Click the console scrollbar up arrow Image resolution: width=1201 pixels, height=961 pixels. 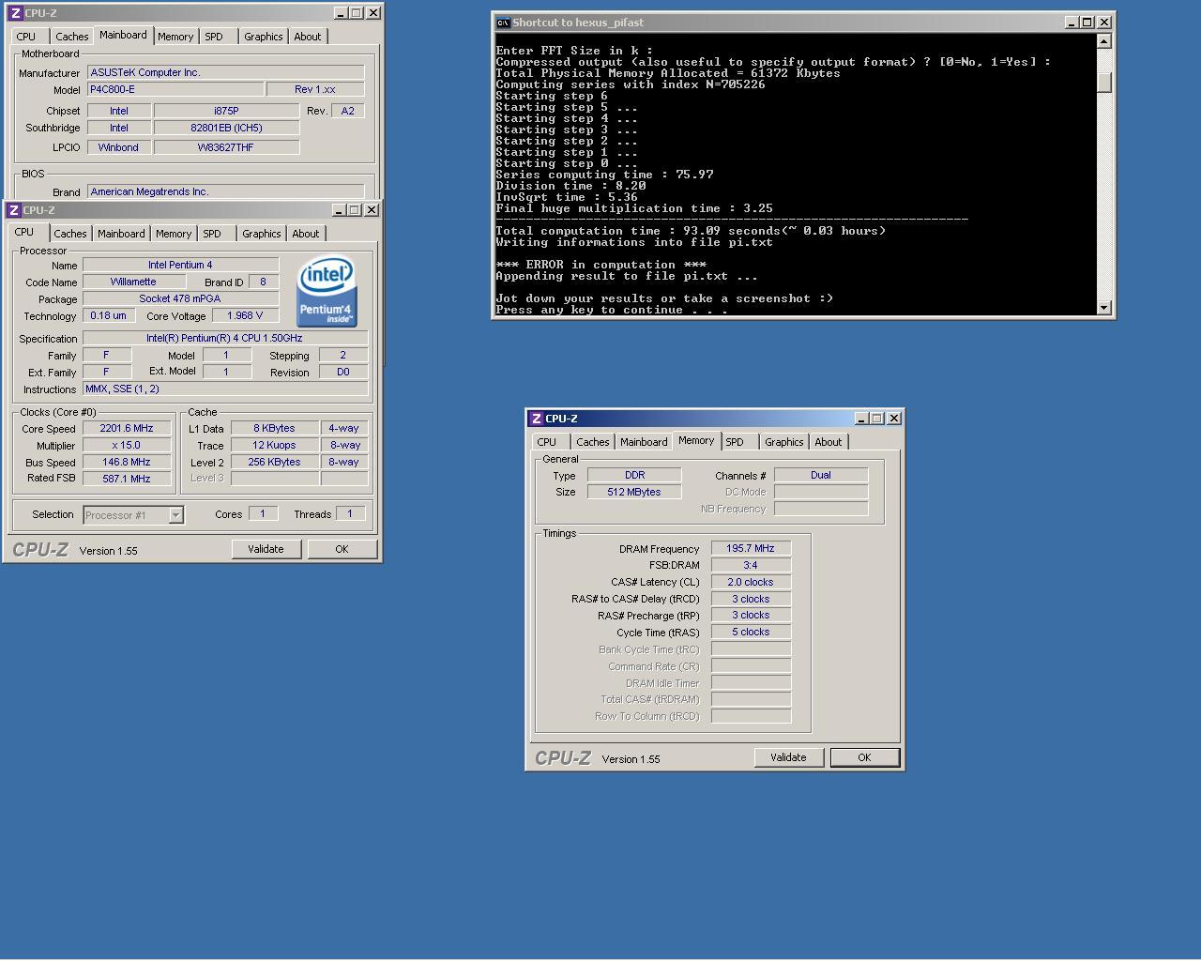(x=1103, y=40)
